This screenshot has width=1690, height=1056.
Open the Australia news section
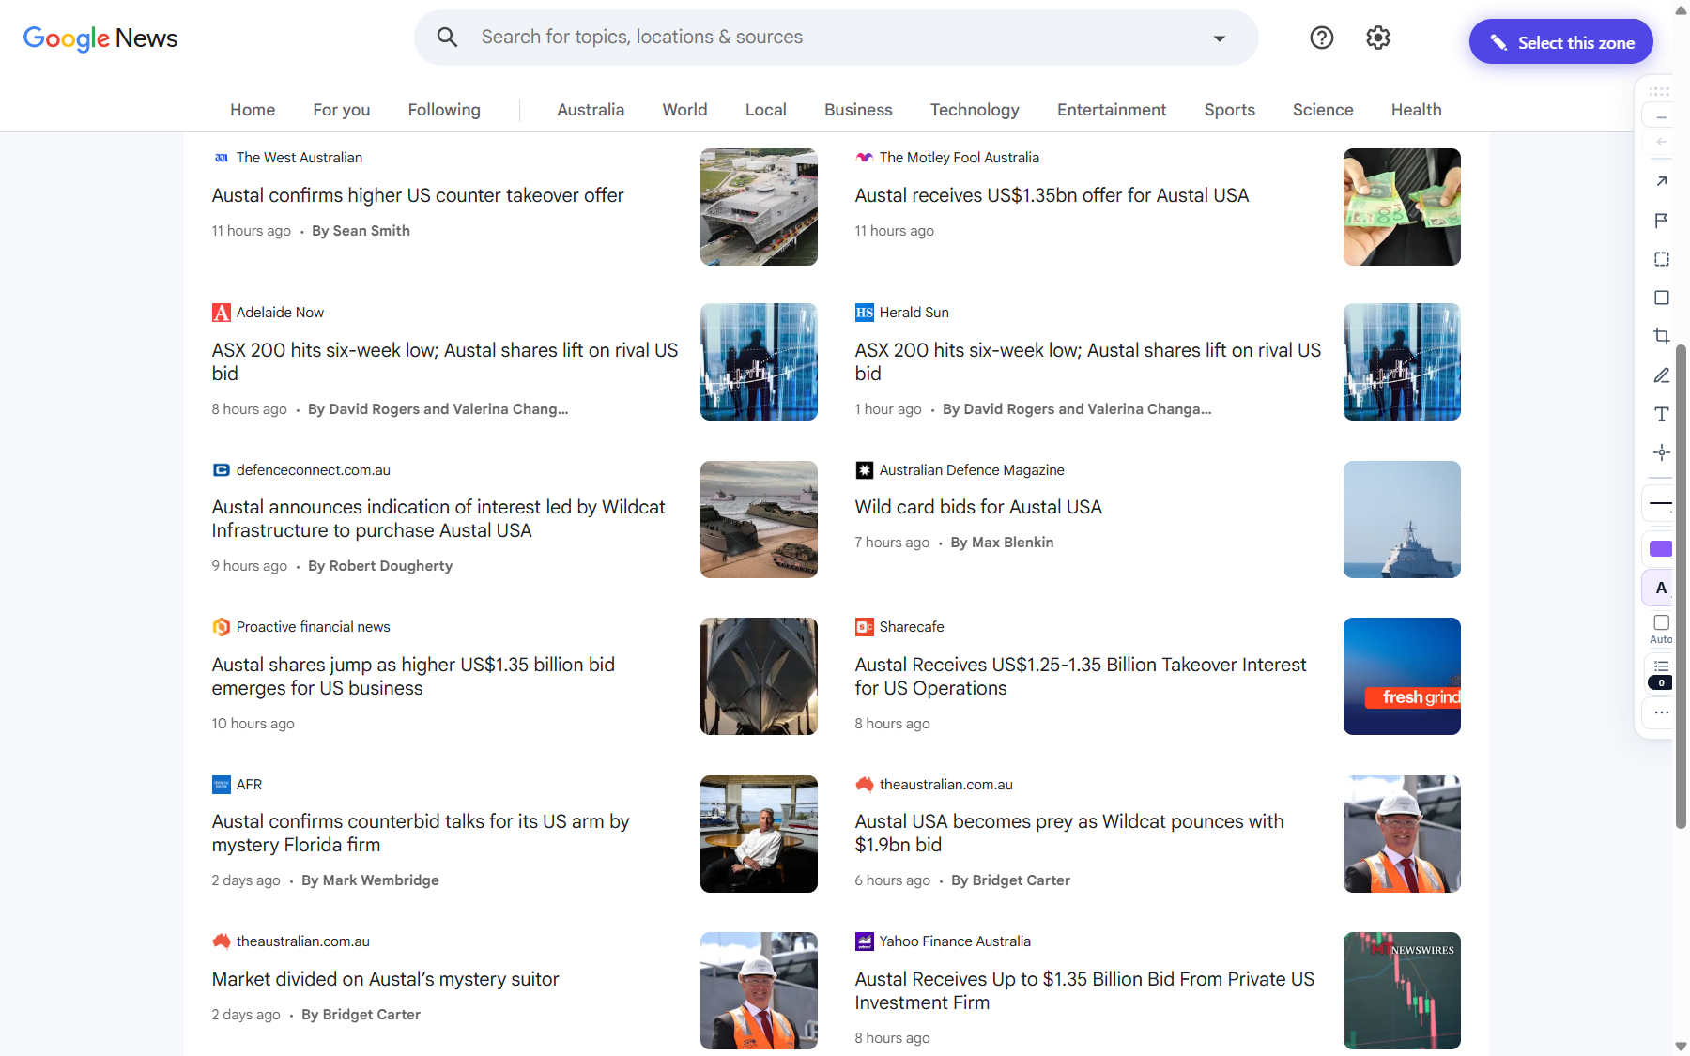tap(591, 110)
